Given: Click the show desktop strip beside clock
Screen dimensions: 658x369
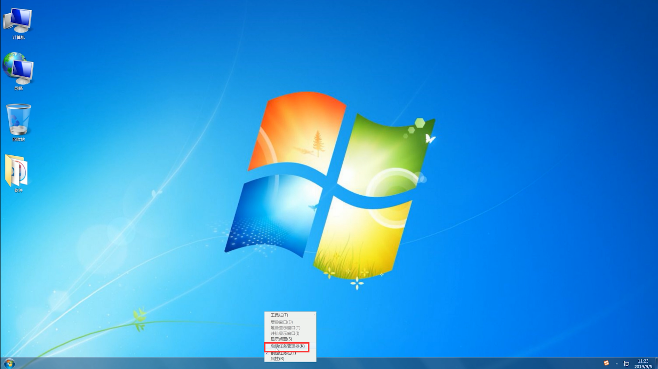Looking at the screenshot, I should (656, 364).
